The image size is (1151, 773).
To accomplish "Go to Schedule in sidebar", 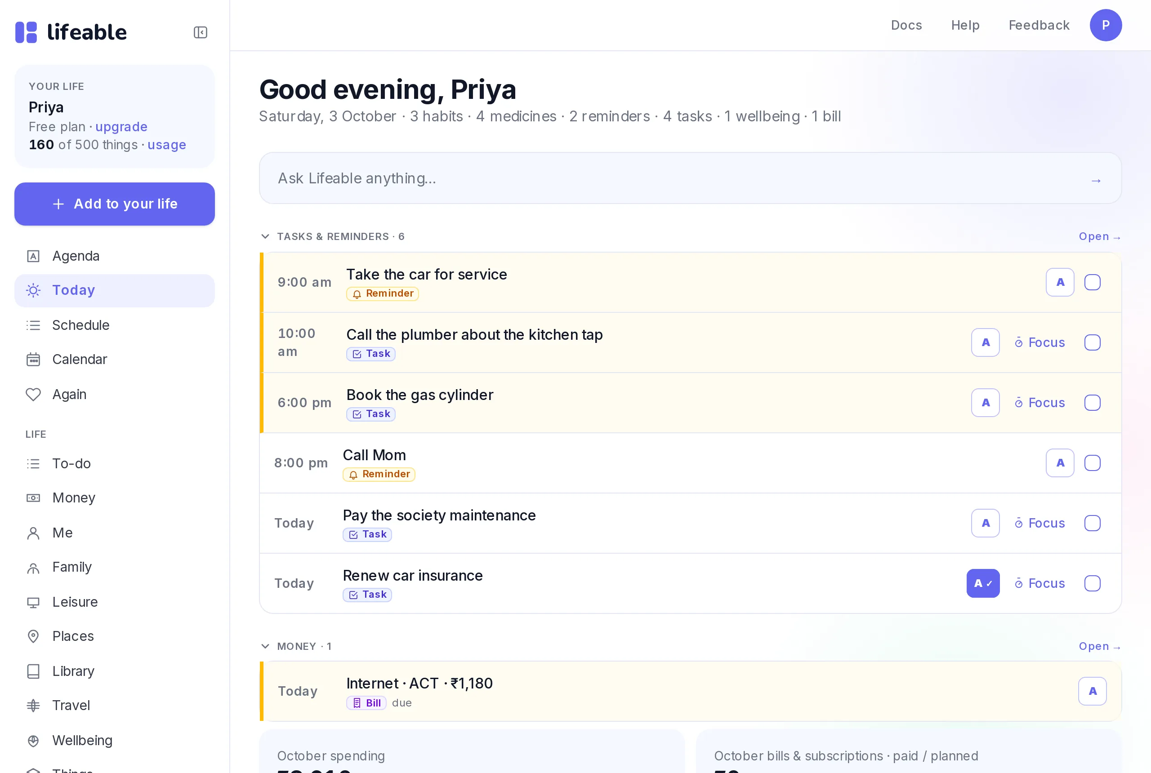I will [114, 325].
